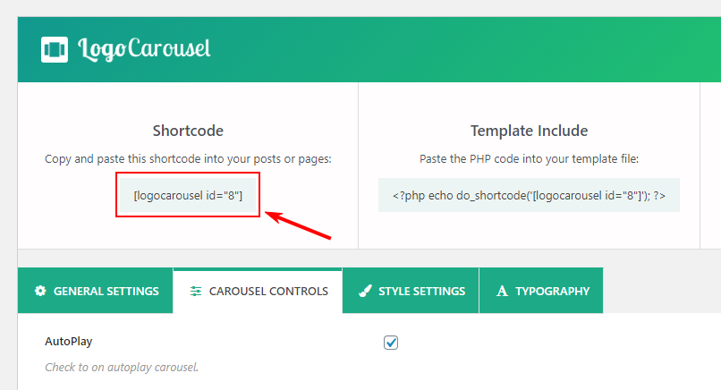Click the 'Copy and paste this shortcode' instruction text
The image size is (721, 390).
pos(188,159)
